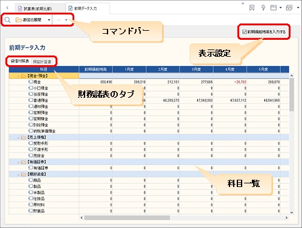The height and width of the screenshot is (228, 302).
Task: Click the horizontal scrollbar thumb
Action: point(127,218)
